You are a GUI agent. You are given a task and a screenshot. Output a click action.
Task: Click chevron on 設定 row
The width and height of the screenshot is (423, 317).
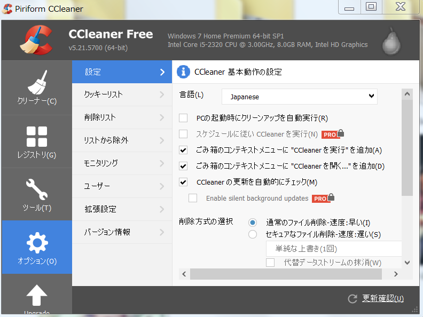pyautogui.click(x=162, y=72)
